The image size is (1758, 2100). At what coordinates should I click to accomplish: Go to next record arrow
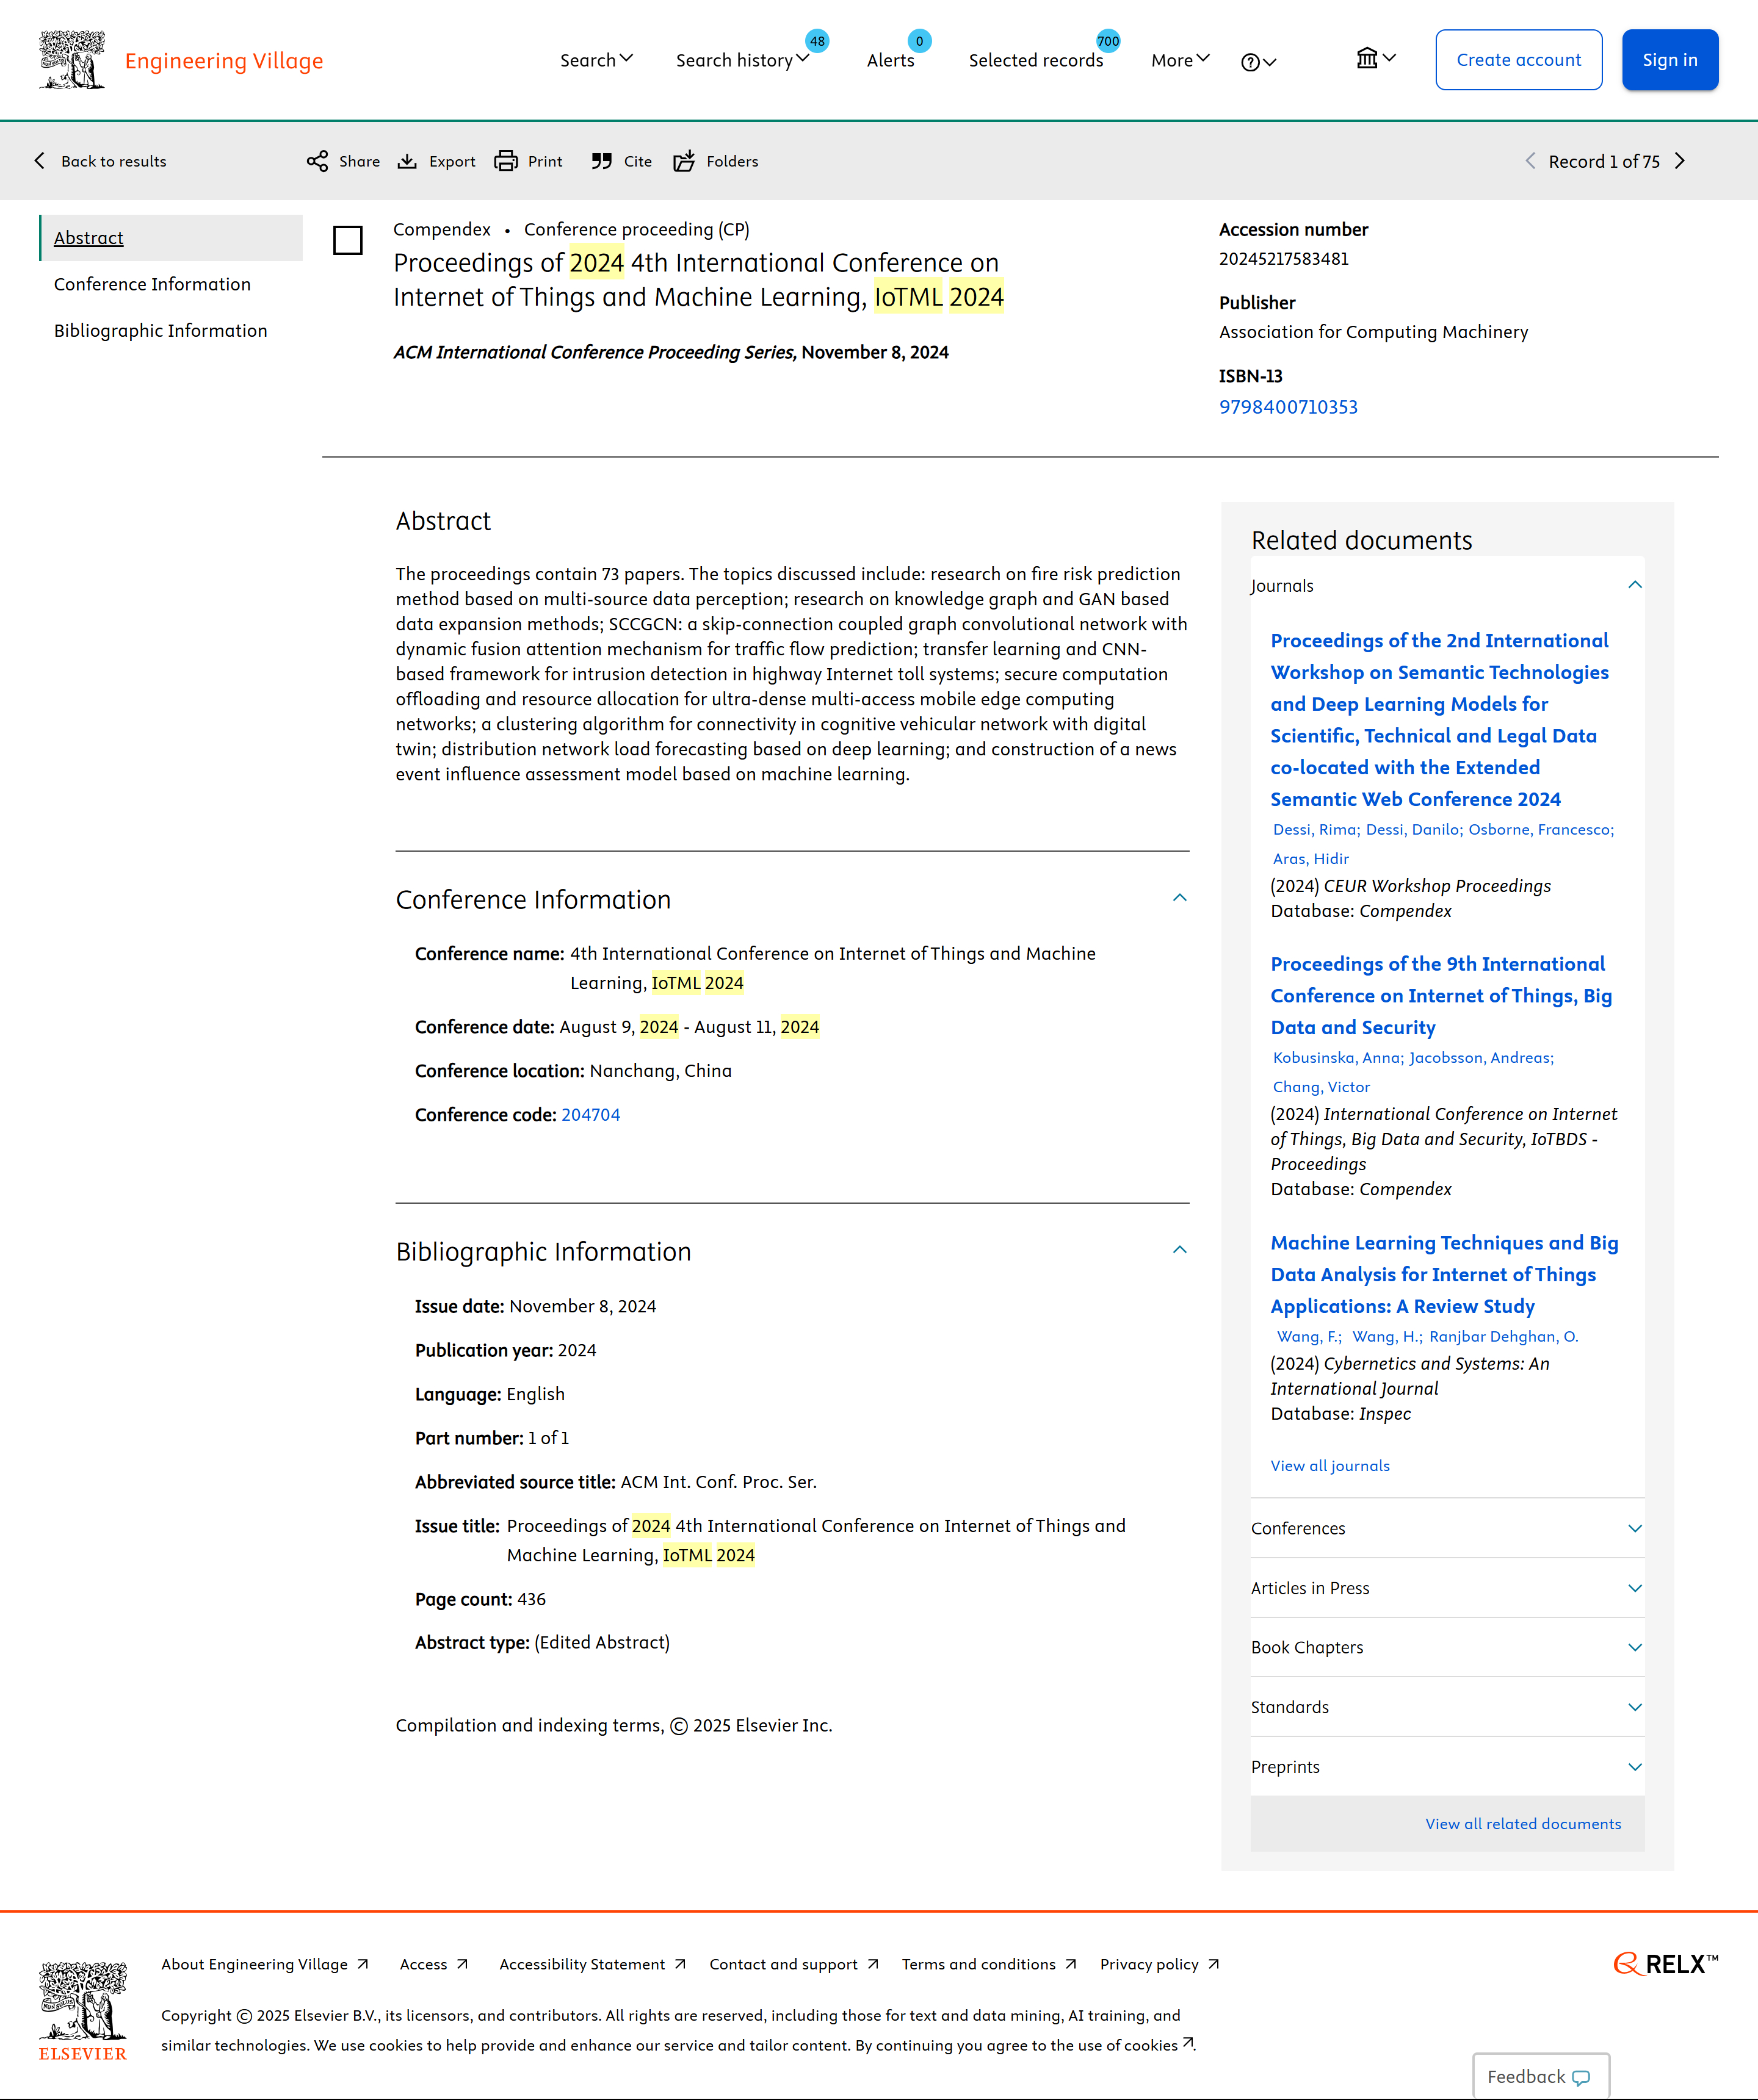[x=1681, y=161]
